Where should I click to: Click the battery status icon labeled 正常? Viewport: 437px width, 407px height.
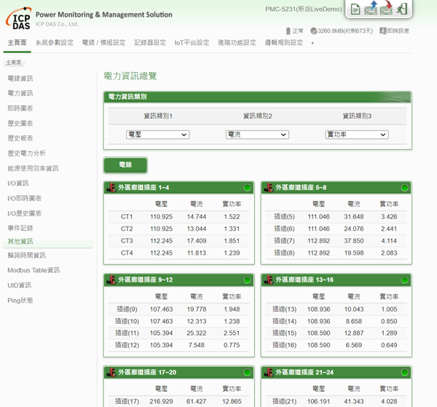[288, 31]
